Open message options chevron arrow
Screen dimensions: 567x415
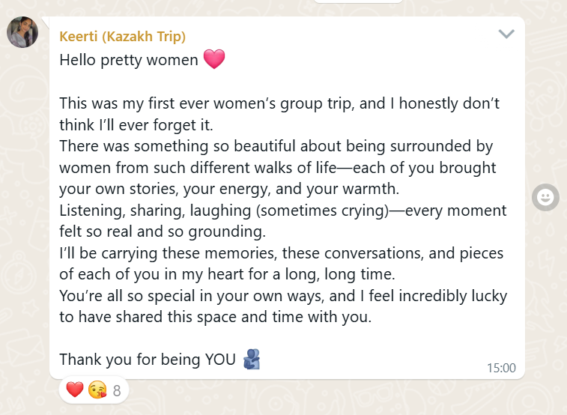coord(506,34)
